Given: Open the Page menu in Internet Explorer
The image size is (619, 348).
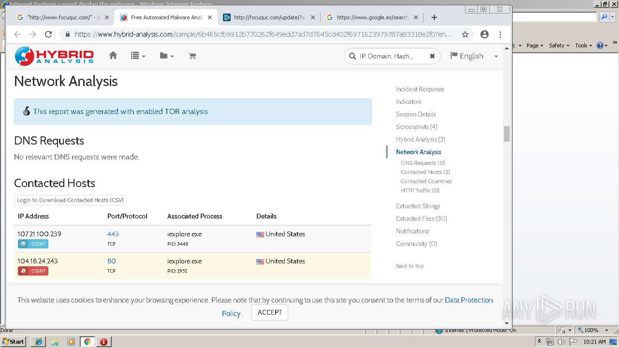Looking at the screenshot, I should pyautogui.click(x=535, y=45).
